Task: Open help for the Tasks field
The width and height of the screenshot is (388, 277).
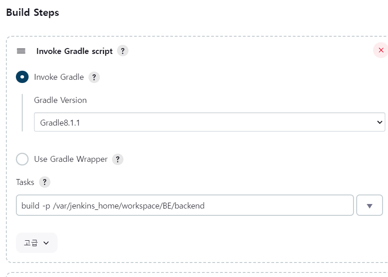Action: (x=44, y=182)
